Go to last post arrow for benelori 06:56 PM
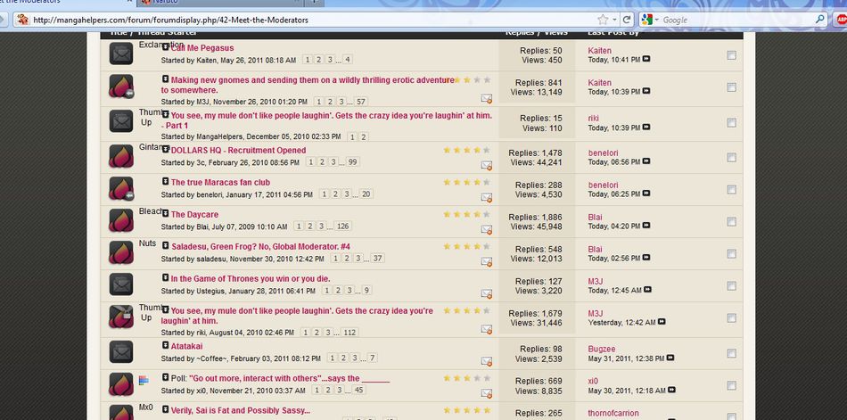The image size is (847, 420). 646,161
